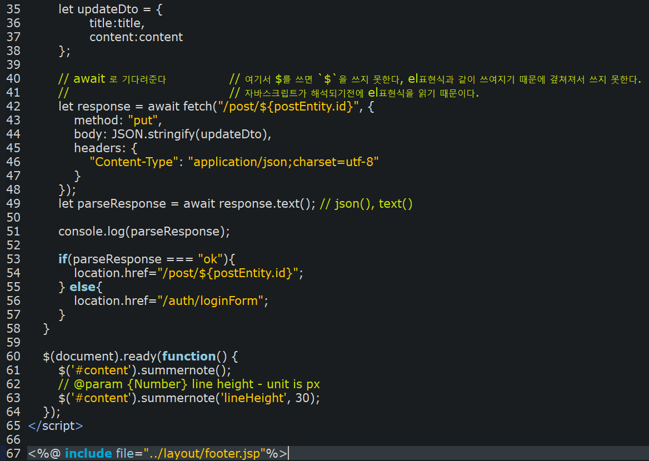Click line number 35 in the gutter
649x461 pixels.
point(13,9)
